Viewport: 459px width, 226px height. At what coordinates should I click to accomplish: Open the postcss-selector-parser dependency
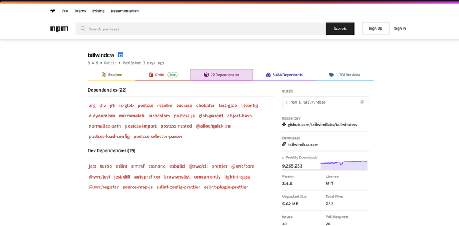[x=158, y=136]
